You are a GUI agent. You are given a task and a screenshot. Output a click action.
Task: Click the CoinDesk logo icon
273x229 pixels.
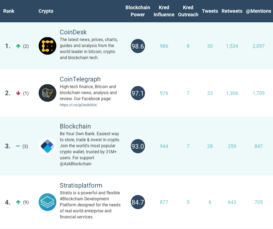(x=48, y=46)
